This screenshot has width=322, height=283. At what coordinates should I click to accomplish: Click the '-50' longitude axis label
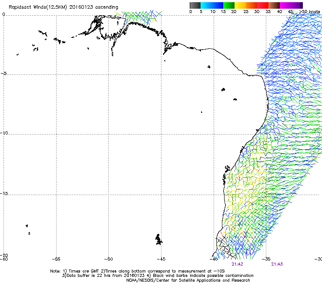tap(108, 259)
